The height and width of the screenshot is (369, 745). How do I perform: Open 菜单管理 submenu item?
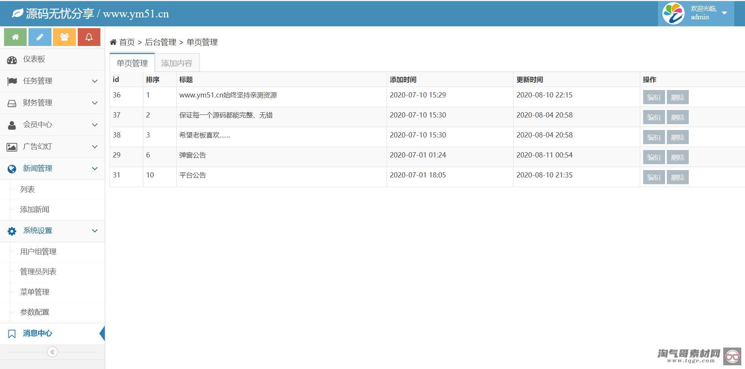(x=34, y=292)
